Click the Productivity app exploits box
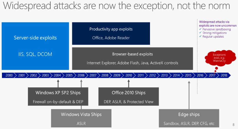Screen dimensions: 238x129 tap(111, 33)
